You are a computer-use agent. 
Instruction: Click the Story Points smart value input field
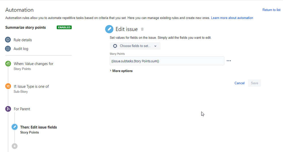[x=167, y=61]
